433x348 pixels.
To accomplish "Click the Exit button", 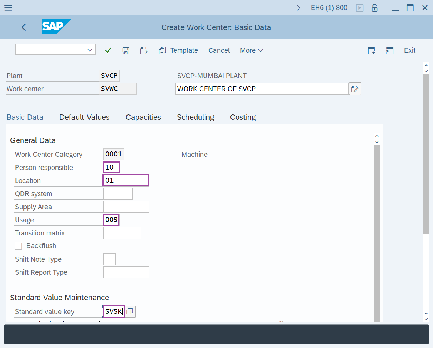I will (x=410, y=50).
